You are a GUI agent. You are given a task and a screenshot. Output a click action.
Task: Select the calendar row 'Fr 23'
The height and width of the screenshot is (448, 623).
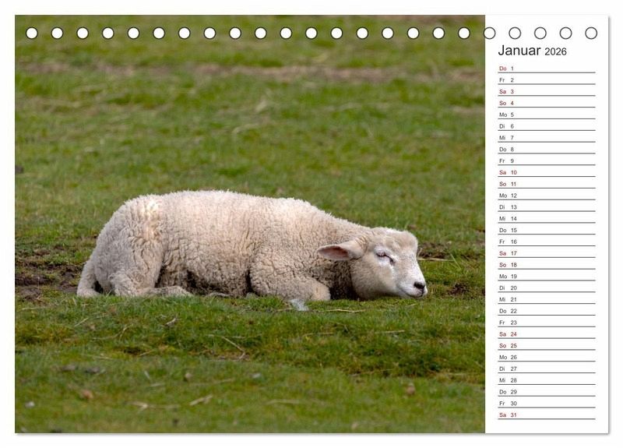547,322
